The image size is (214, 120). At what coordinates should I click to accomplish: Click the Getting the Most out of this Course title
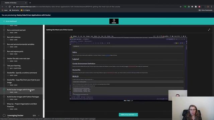pyautogui.click(x=60, y=30)
